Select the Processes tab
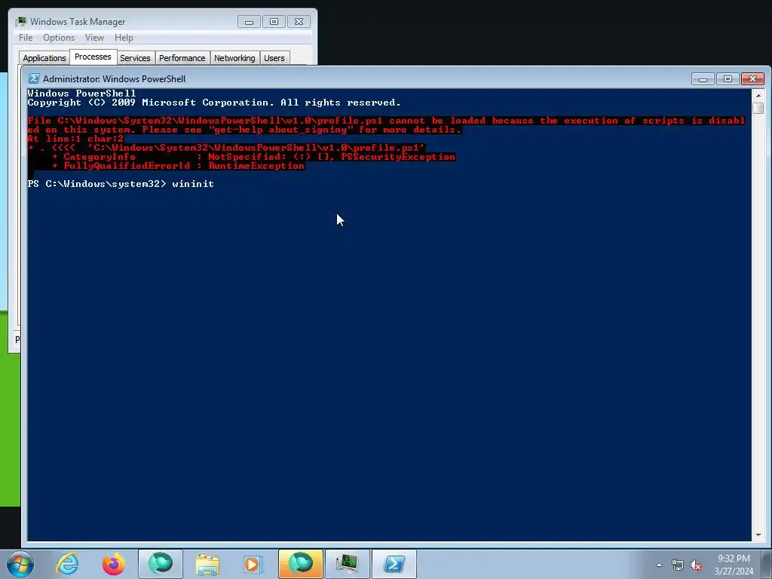Viewport: 772px width, 579px height. click(x=93, y=57)
